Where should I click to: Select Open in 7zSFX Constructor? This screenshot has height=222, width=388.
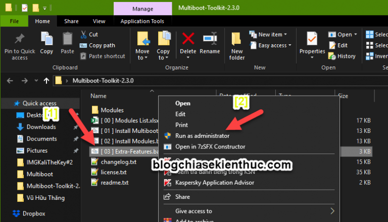click(210, 146)
